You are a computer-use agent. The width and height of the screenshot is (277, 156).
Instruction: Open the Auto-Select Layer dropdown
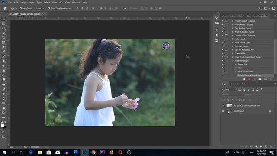(x=40, y=8)
